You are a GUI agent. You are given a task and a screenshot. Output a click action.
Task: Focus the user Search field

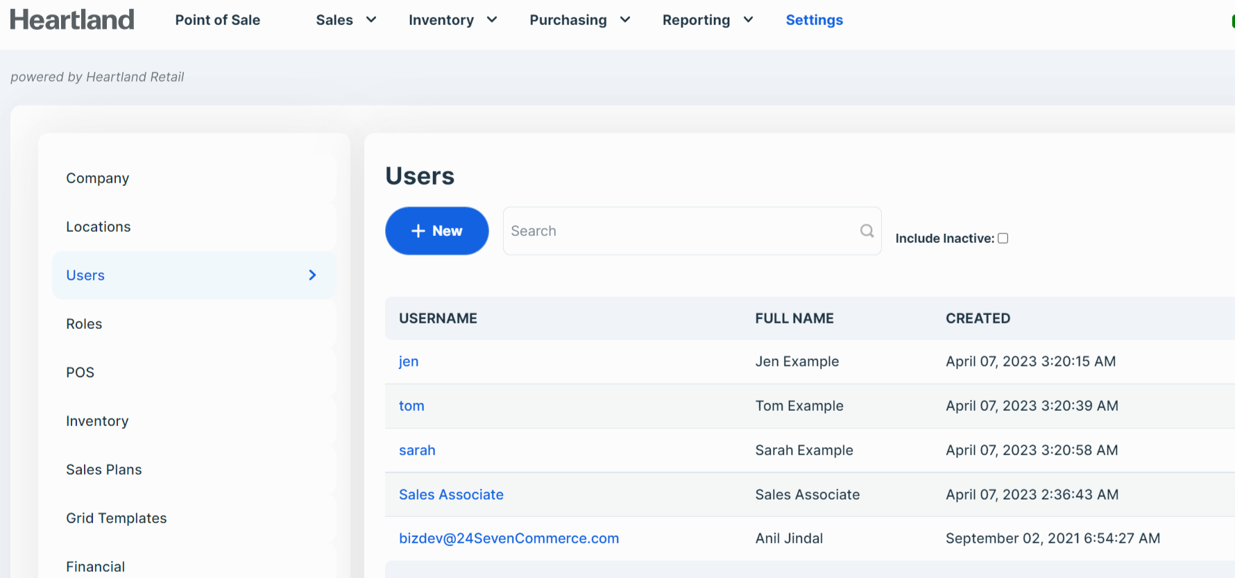692,231
